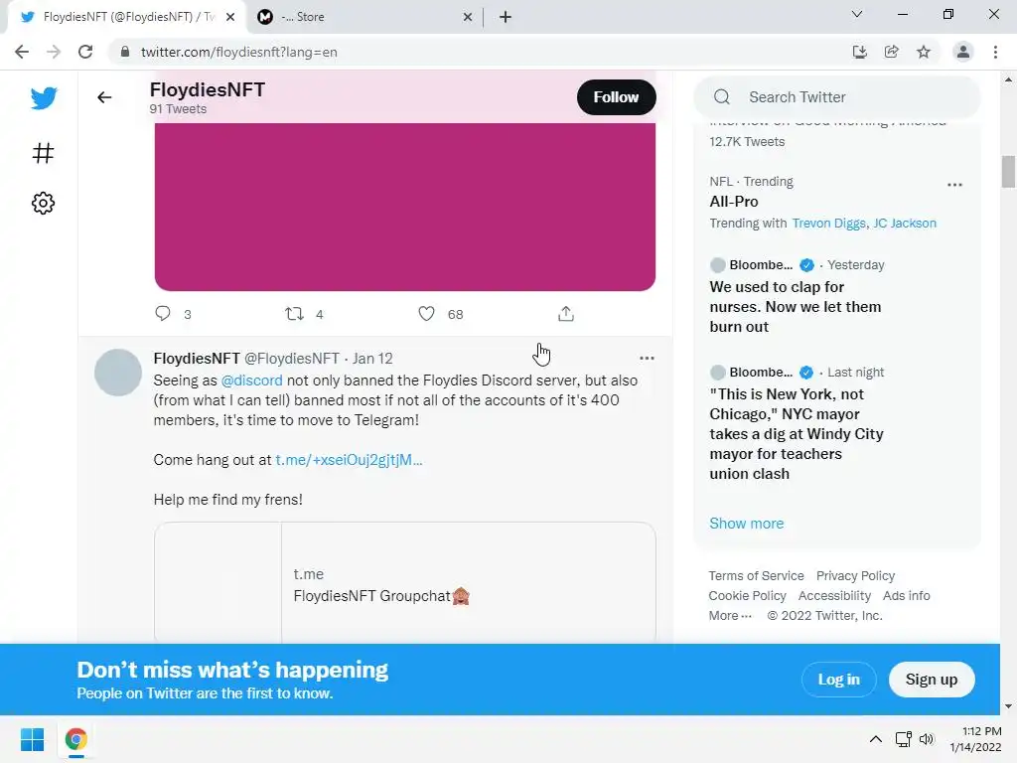Open the Chrome profile icon

(963, 52)
